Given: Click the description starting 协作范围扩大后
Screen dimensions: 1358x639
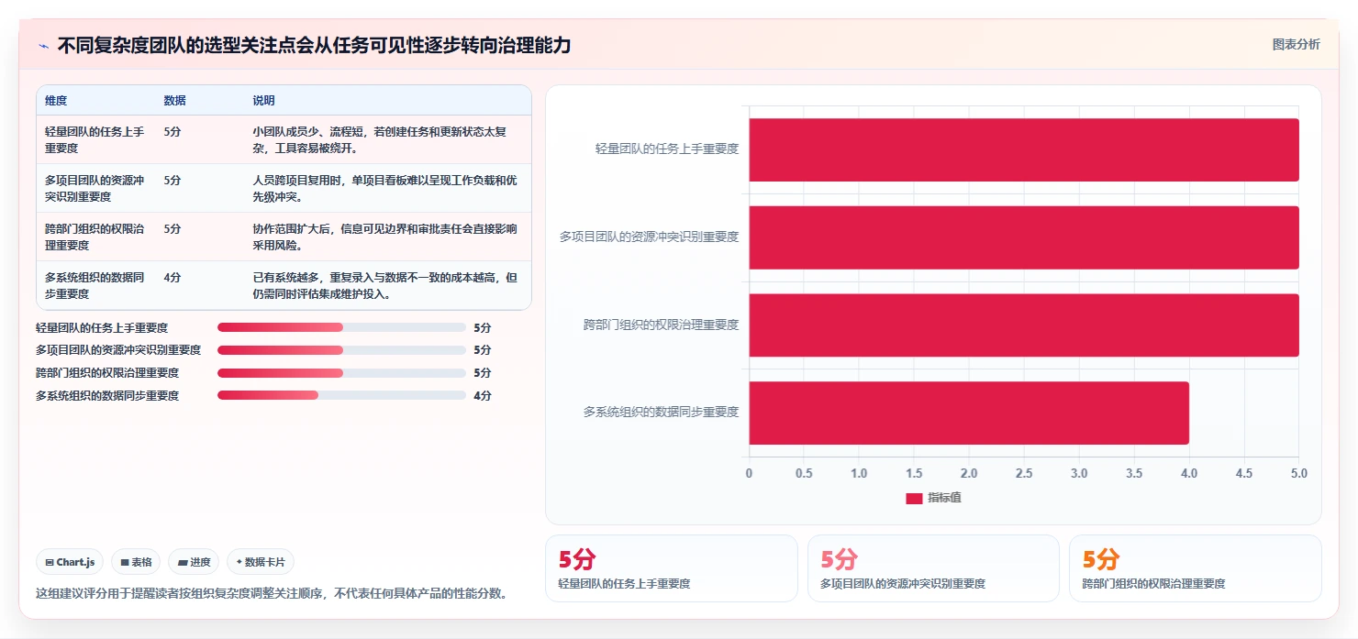Looking at the screenshot, I should [385, 237].
